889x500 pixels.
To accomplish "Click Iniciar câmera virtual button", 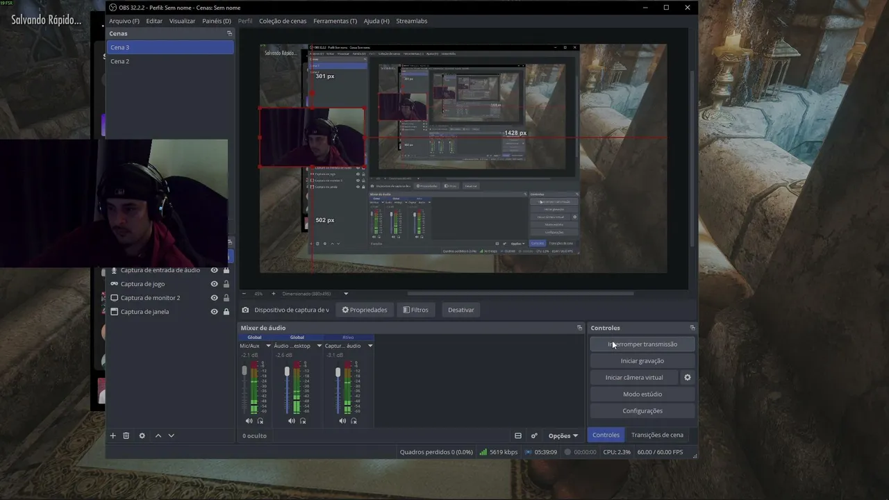I will [x=634, y=377].
